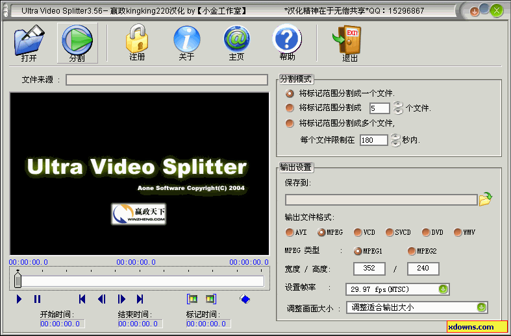Choose SVCD output format
The height and width of the screenshot is (336, 511).
(390, 232)
